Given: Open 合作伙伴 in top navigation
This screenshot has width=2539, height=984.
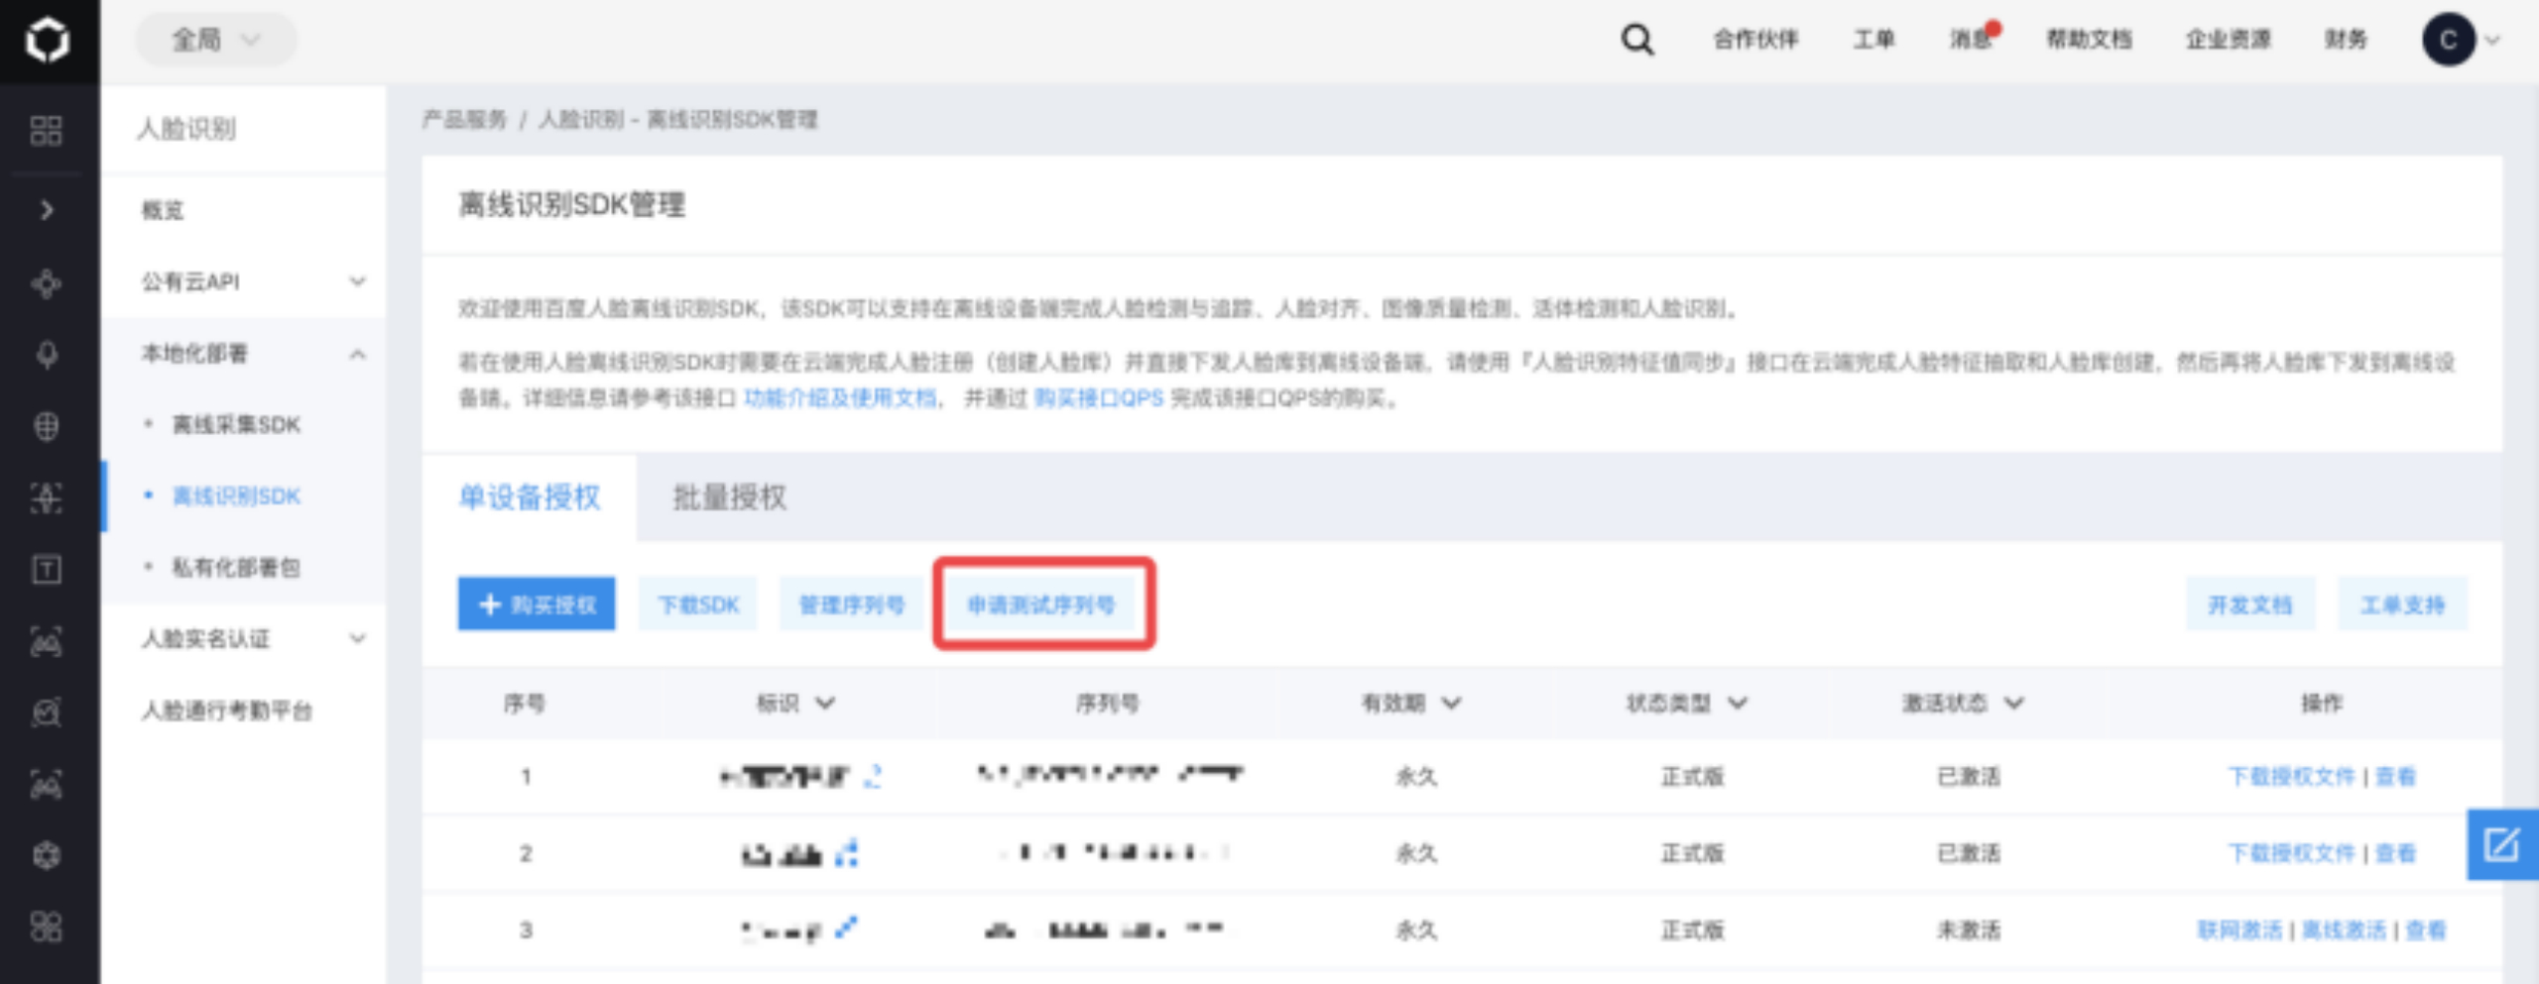Looking at the screenshot, I should pyautogui.click(x=1755, y=40).
